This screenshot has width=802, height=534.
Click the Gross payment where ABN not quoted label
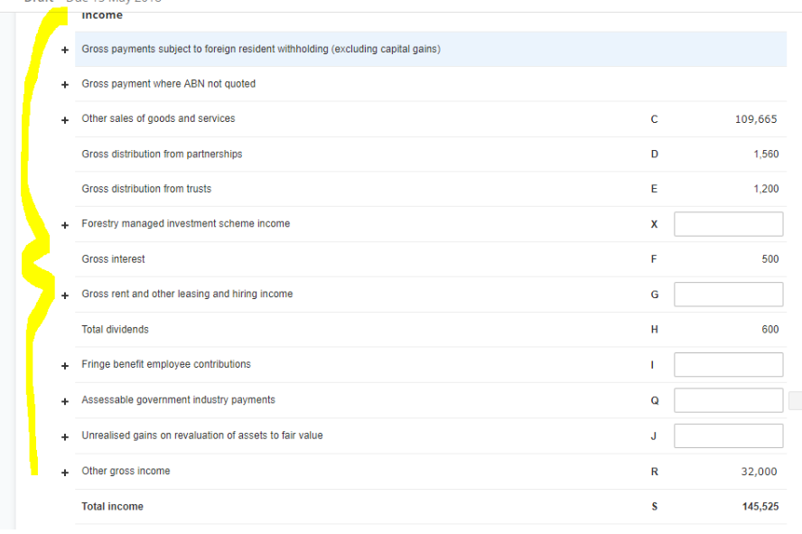click(169, 84)
